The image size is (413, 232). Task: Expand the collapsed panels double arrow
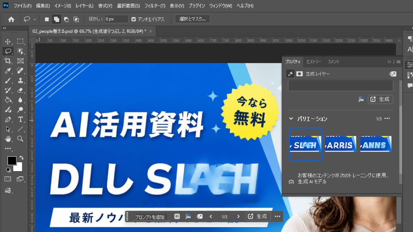(x=389, y=62)
